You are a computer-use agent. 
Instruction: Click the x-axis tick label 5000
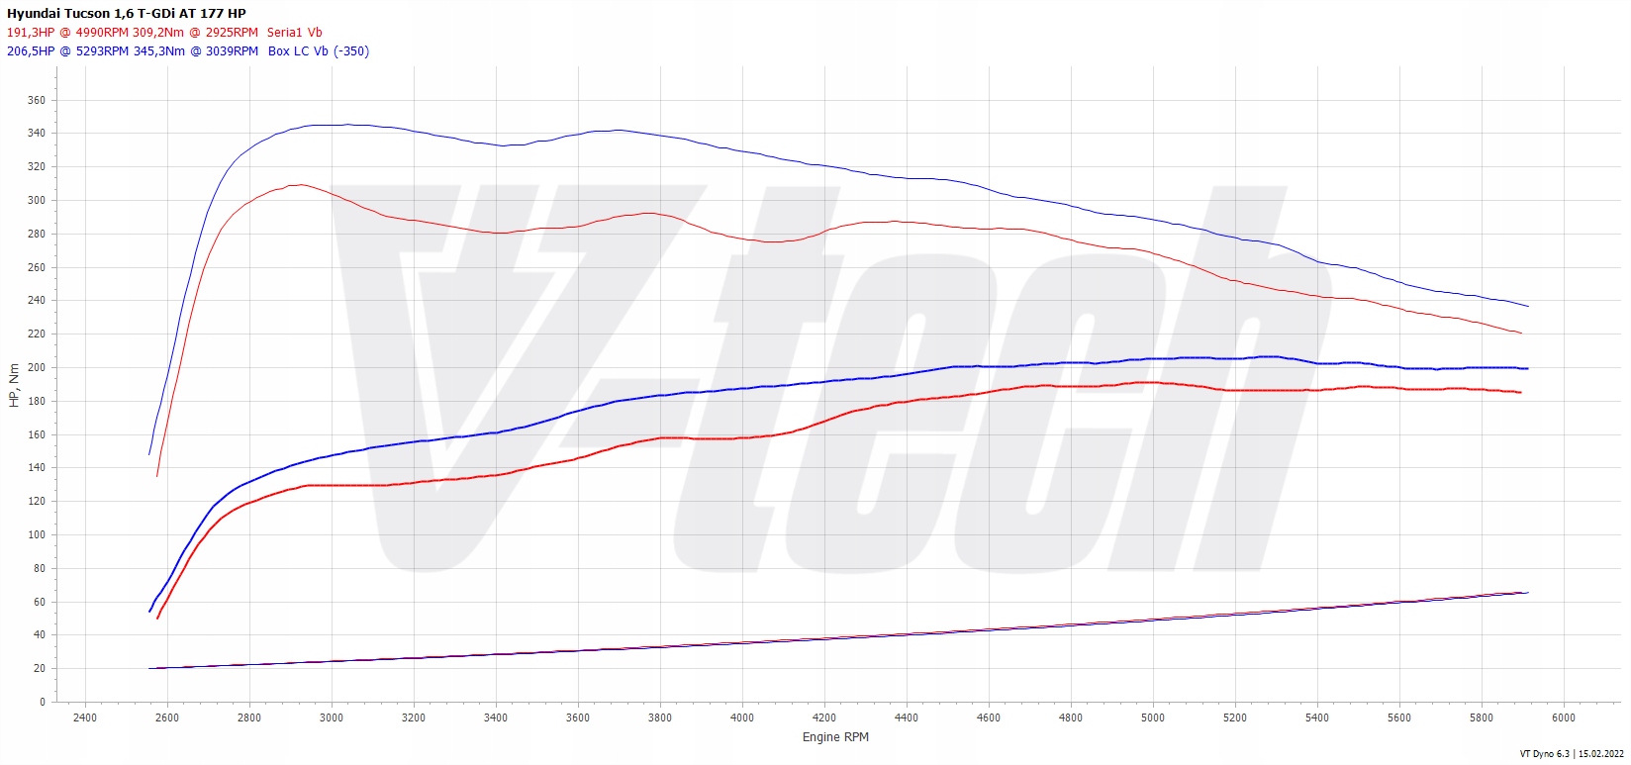tap(1153, 717)
